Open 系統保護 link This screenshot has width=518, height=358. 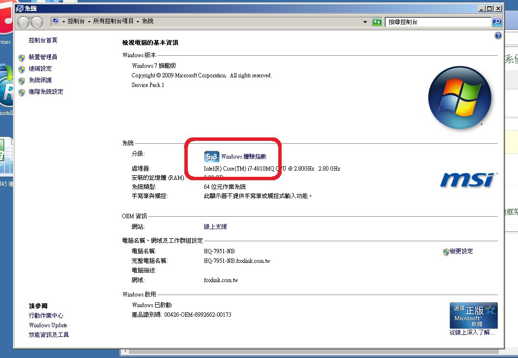(x=40, y=80)
